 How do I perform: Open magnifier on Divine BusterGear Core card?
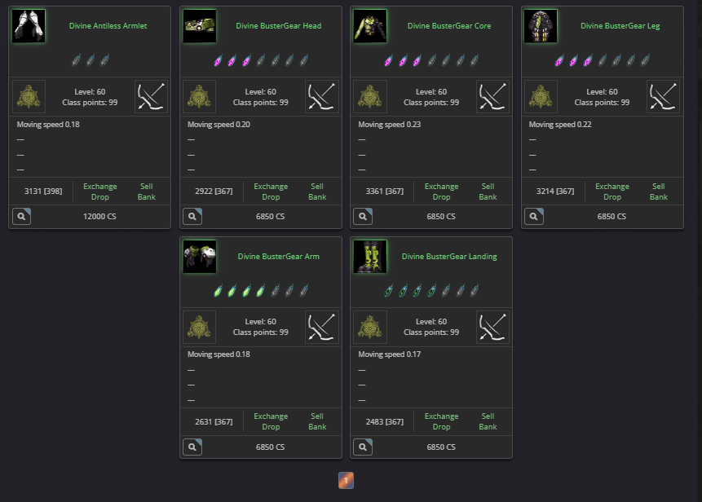coord(363,217)
